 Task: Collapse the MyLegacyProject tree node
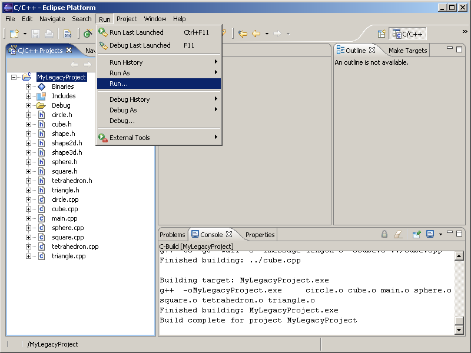click(x=14, y=77)
